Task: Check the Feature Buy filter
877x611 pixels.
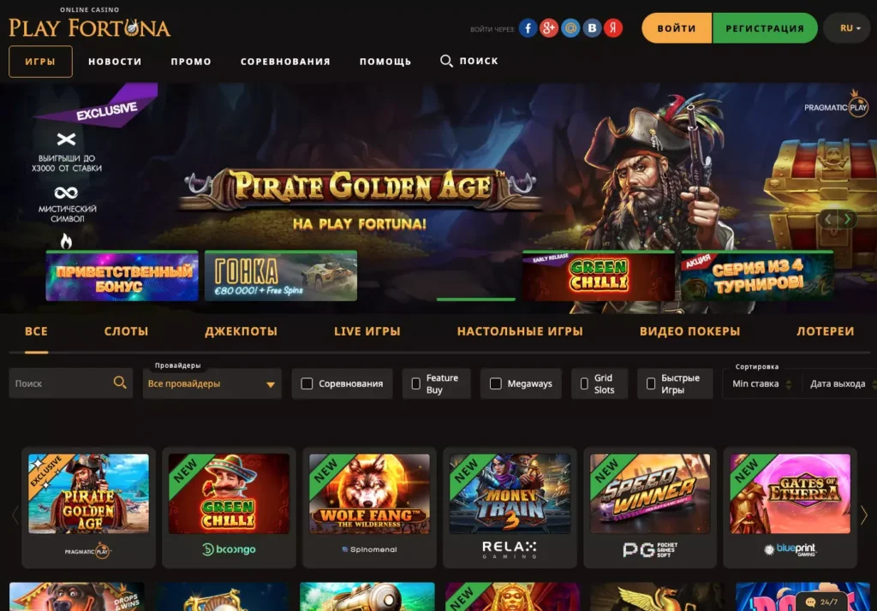Action: pos(415,383)
